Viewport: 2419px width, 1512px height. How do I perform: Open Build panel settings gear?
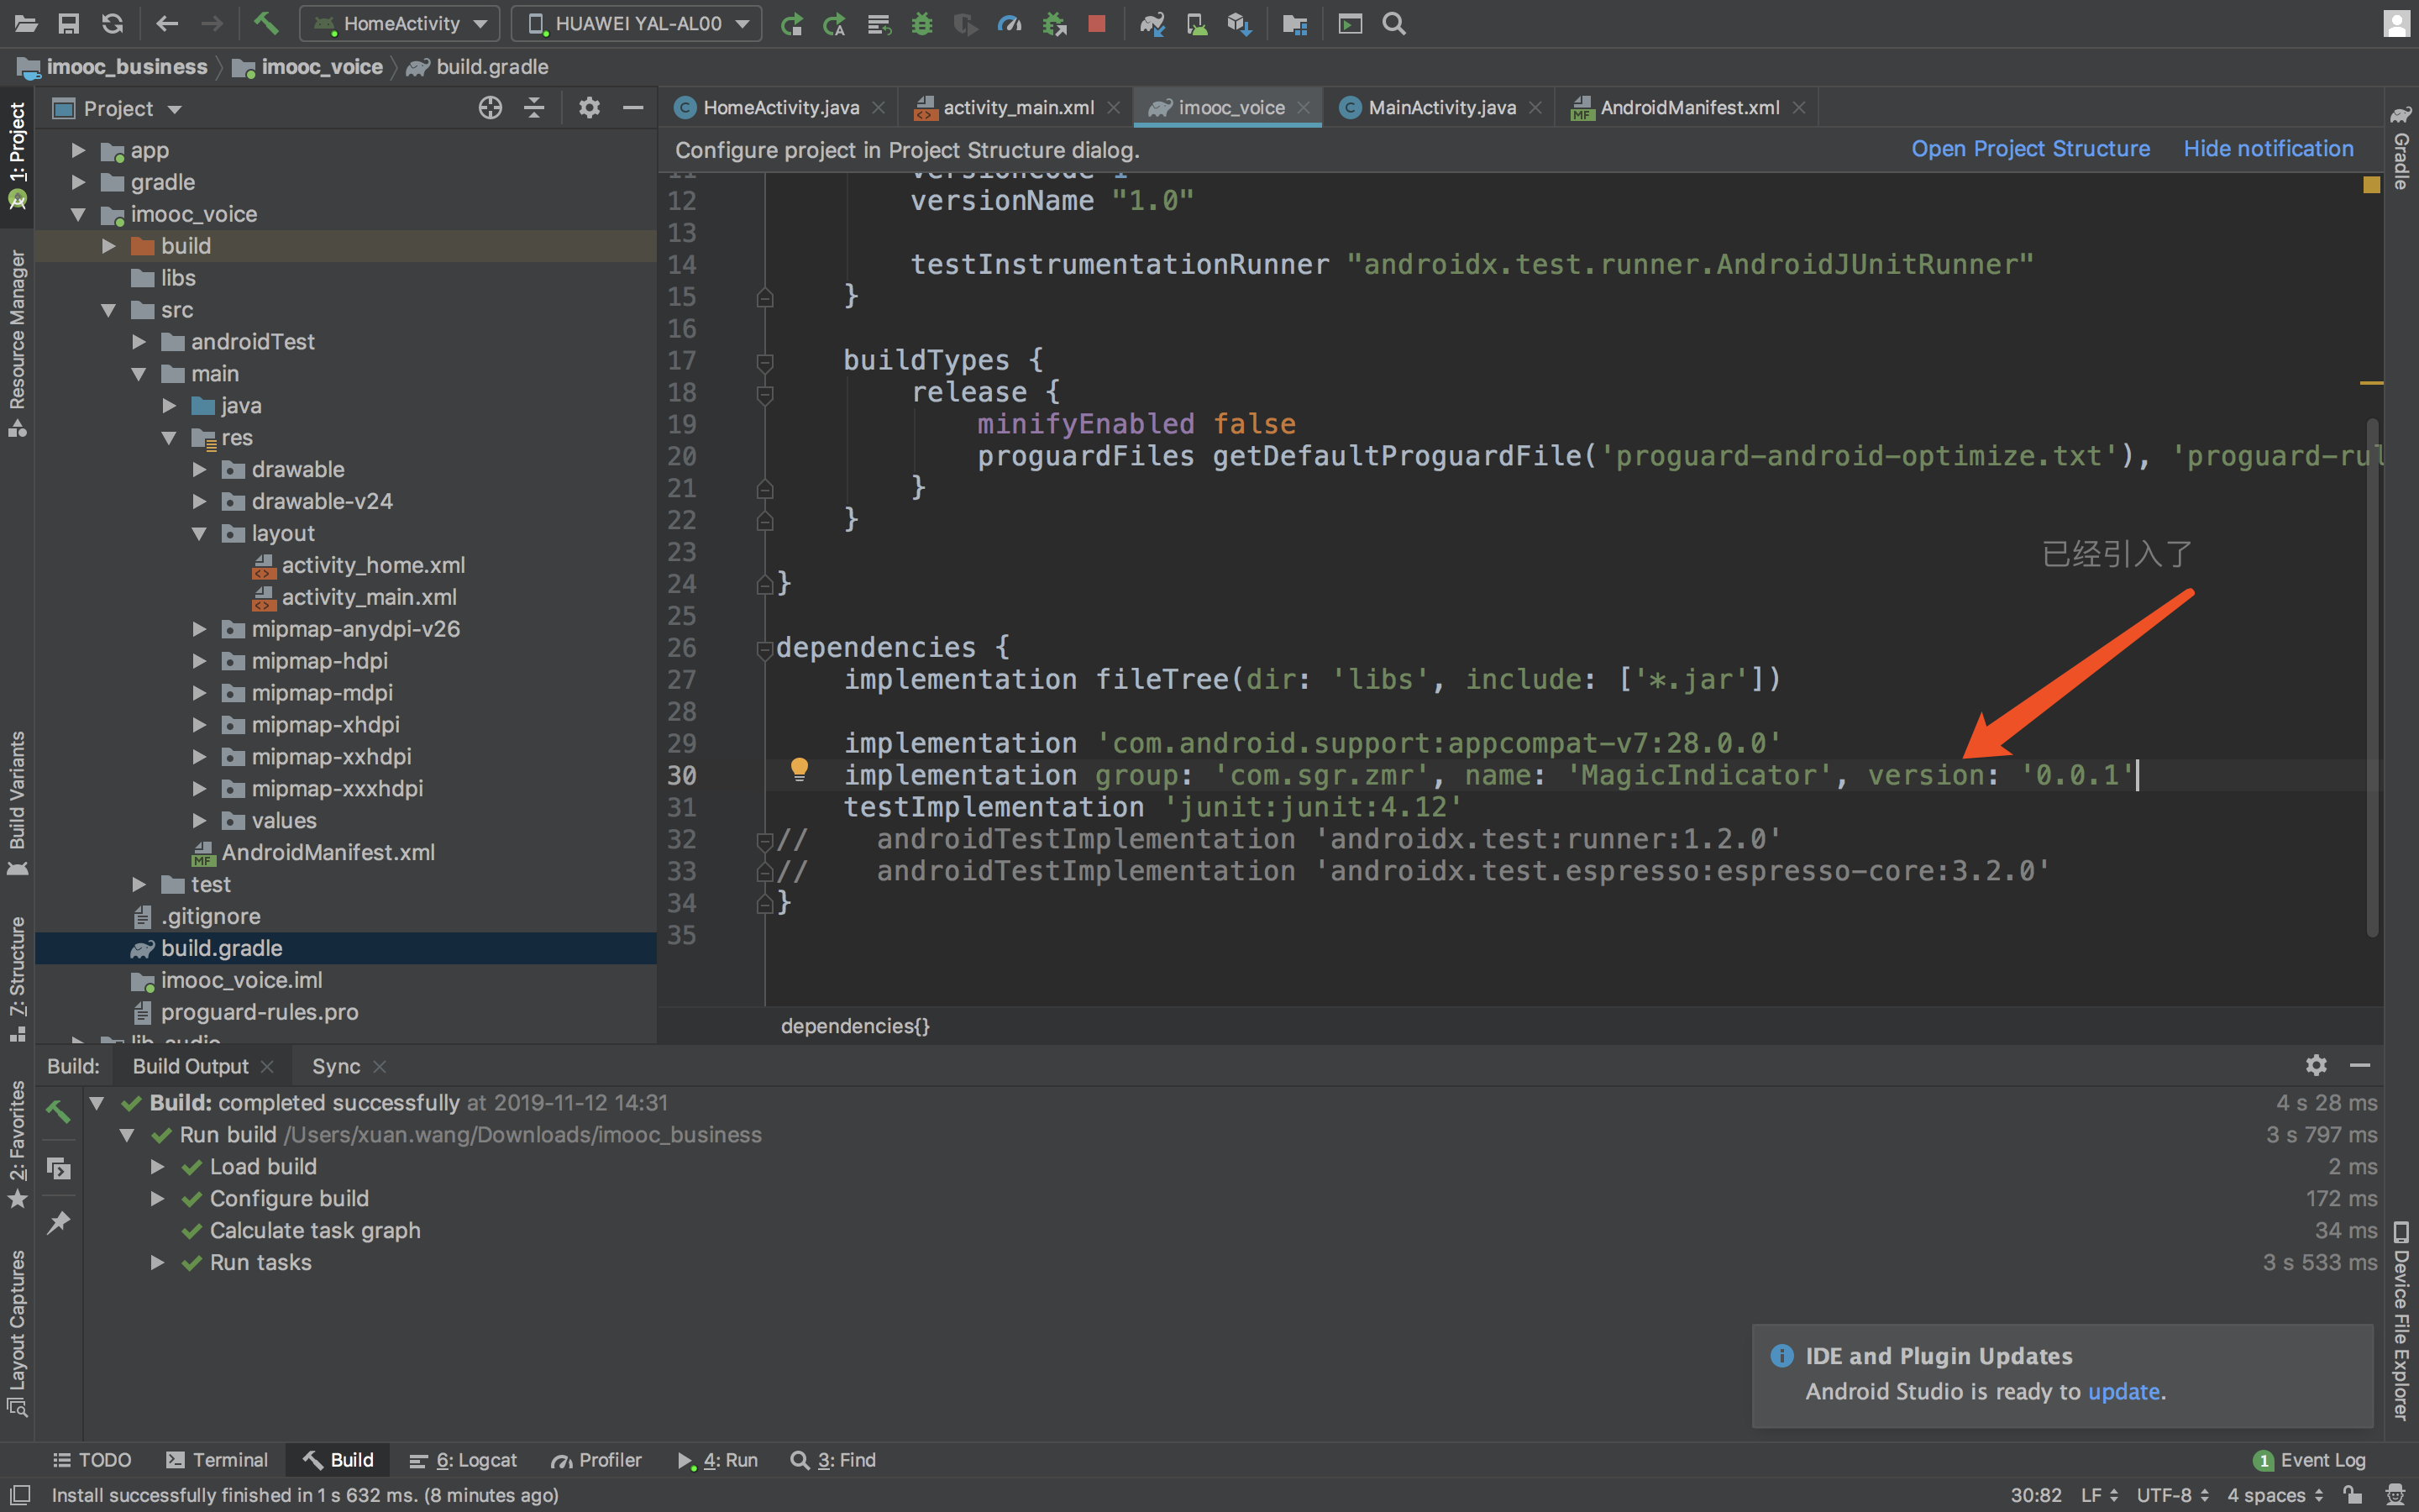[2316, 1065]
